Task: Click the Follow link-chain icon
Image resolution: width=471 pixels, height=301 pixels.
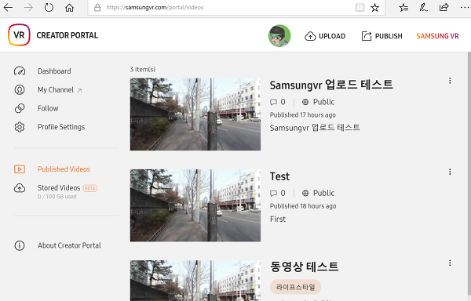Action: point(20,108)
